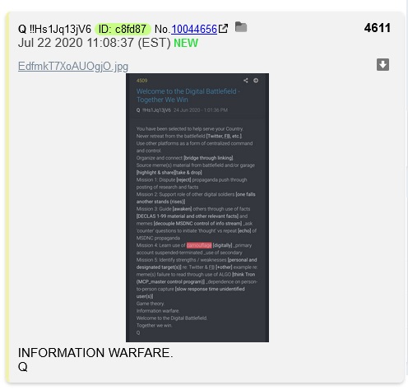Click the green NEW label

coord(186,43)
